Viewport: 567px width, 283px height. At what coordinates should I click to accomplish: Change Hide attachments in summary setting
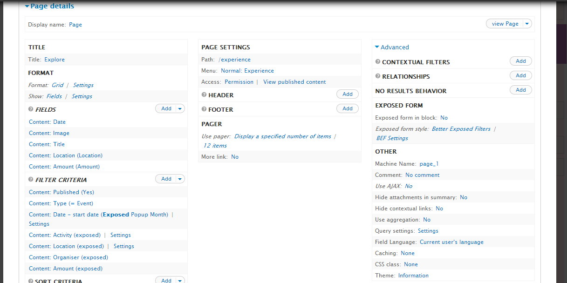pyautogui.click(x=464, y=197)
